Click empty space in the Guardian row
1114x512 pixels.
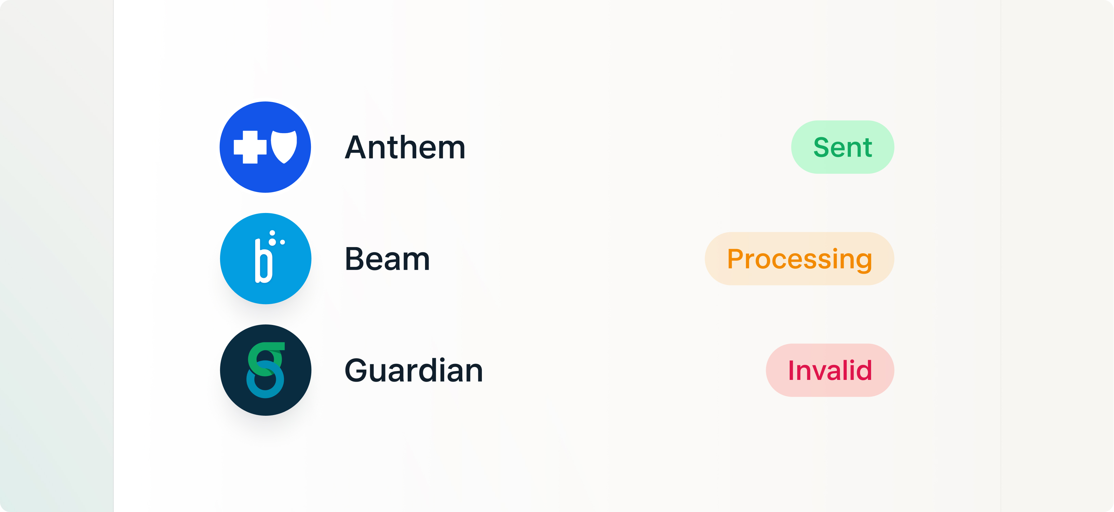[x=623, y=370]
